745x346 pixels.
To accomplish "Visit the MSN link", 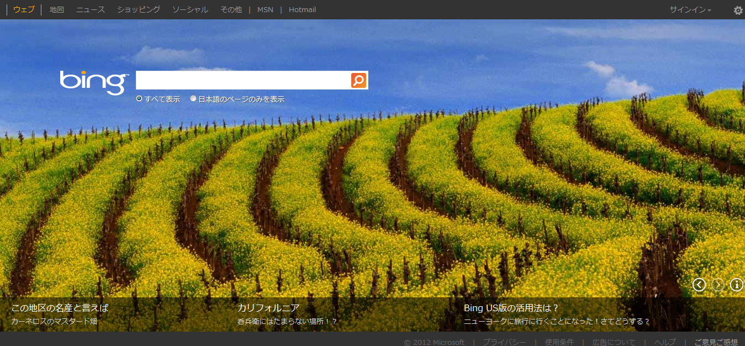I will click(265, 10).
